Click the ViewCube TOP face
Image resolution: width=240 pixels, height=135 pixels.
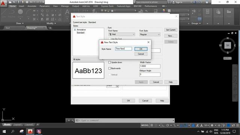click(228, 45)
